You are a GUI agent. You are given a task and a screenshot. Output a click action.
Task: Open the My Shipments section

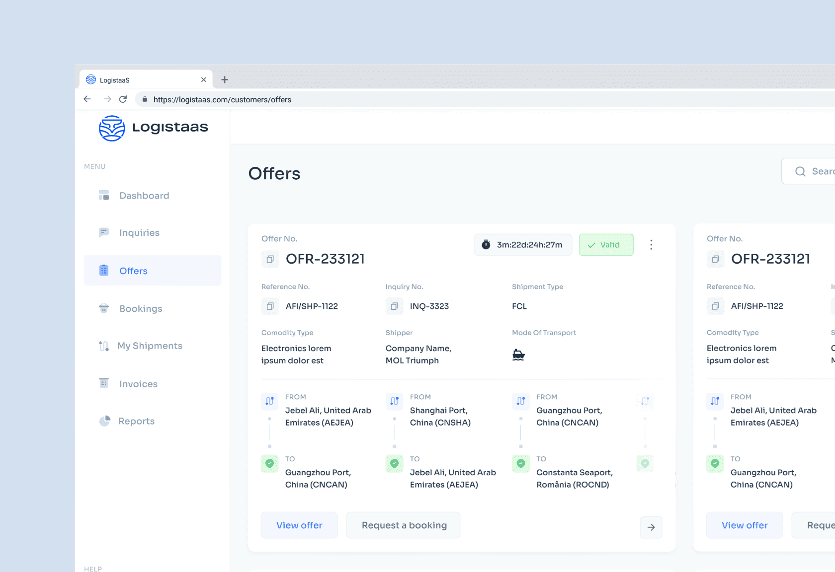click(x=150, y=346)
